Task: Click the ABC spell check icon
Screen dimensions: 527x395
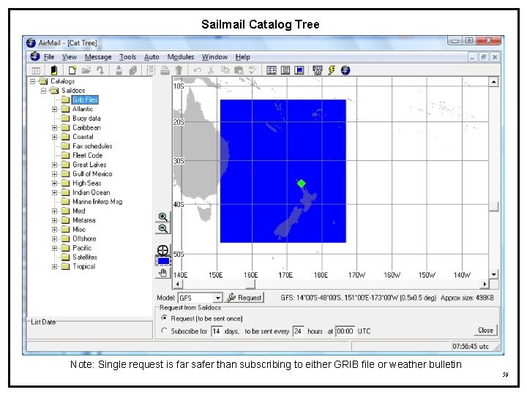Action: pyautogui.click(x=253, y=70)
